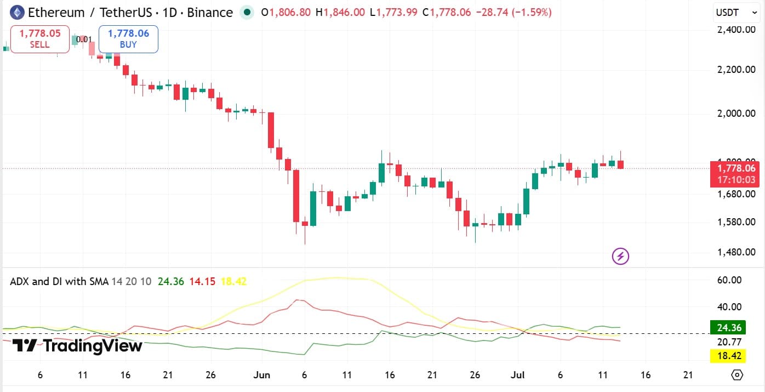The width and height of the screenshot is (765, 392).
Task: Click the Jul label on the time axis
Action: coord(518,375)
